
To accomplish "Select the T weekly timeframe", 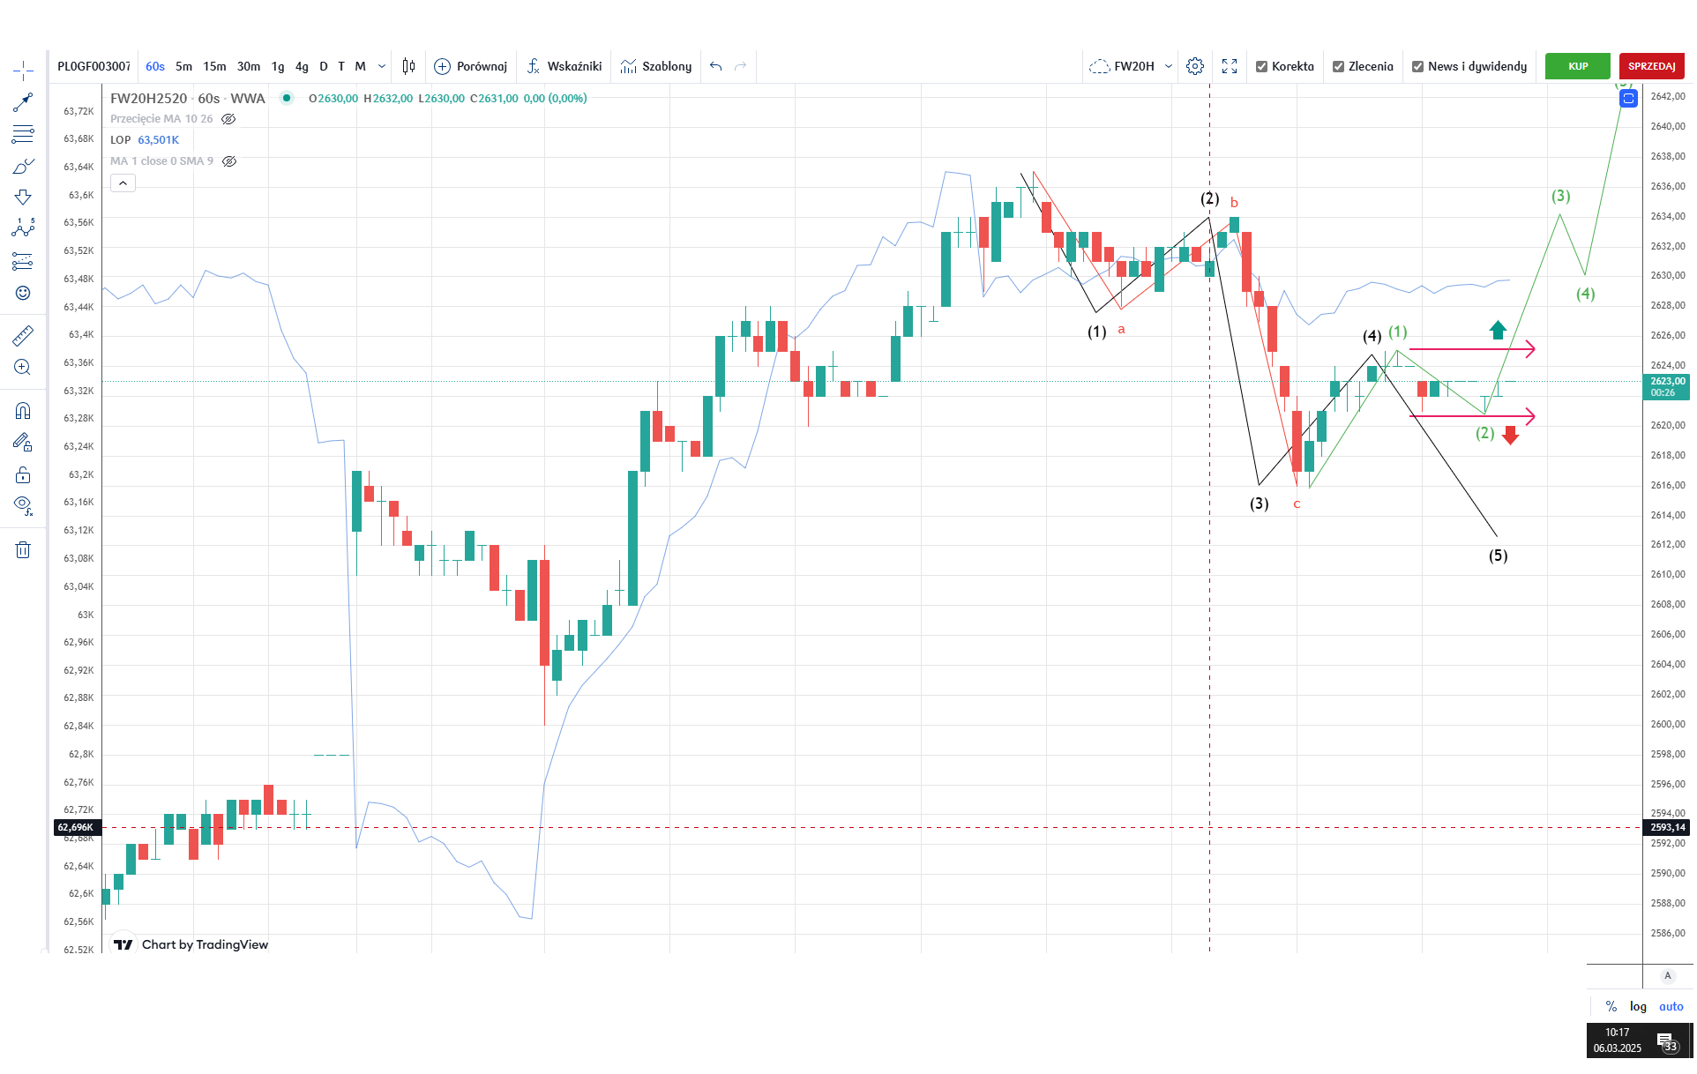I will click(341, 66).
